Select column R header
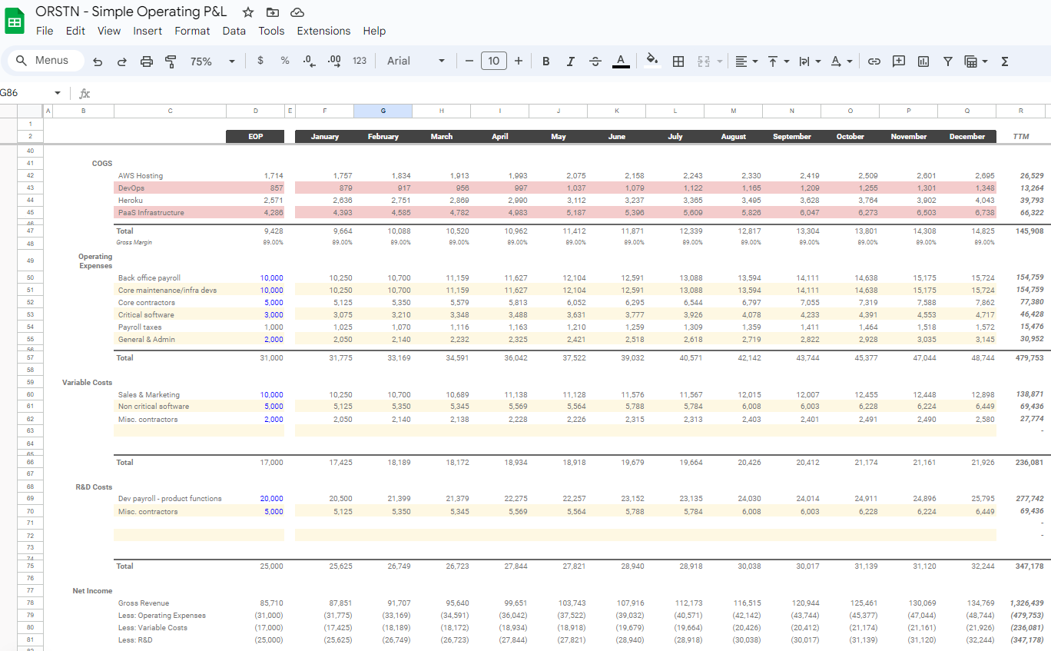The height and width of the screenshot is (651, 1051). coord(1021,111)
